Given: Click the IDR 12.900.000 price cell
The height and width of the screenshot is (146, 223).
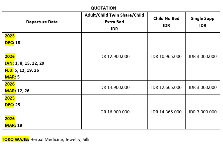Looking at the screenshot, I should pyautogui.click(x=114, y=56).
